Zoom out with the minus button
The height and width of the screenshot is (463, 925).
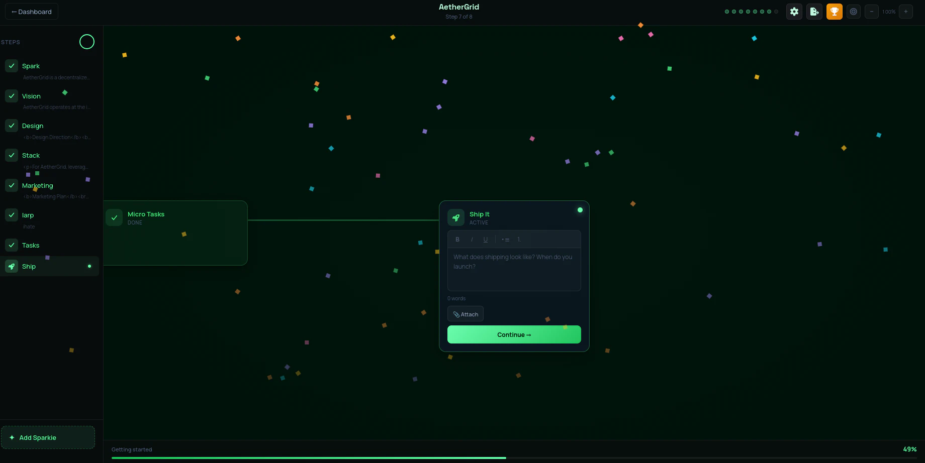(872, 12)
